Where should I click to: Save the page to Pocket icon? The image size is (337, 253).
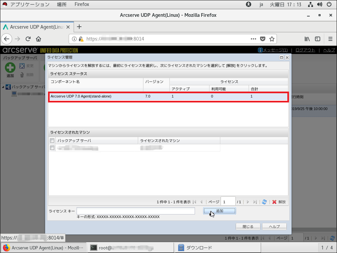pyautogui.click(x=263, y=39)
